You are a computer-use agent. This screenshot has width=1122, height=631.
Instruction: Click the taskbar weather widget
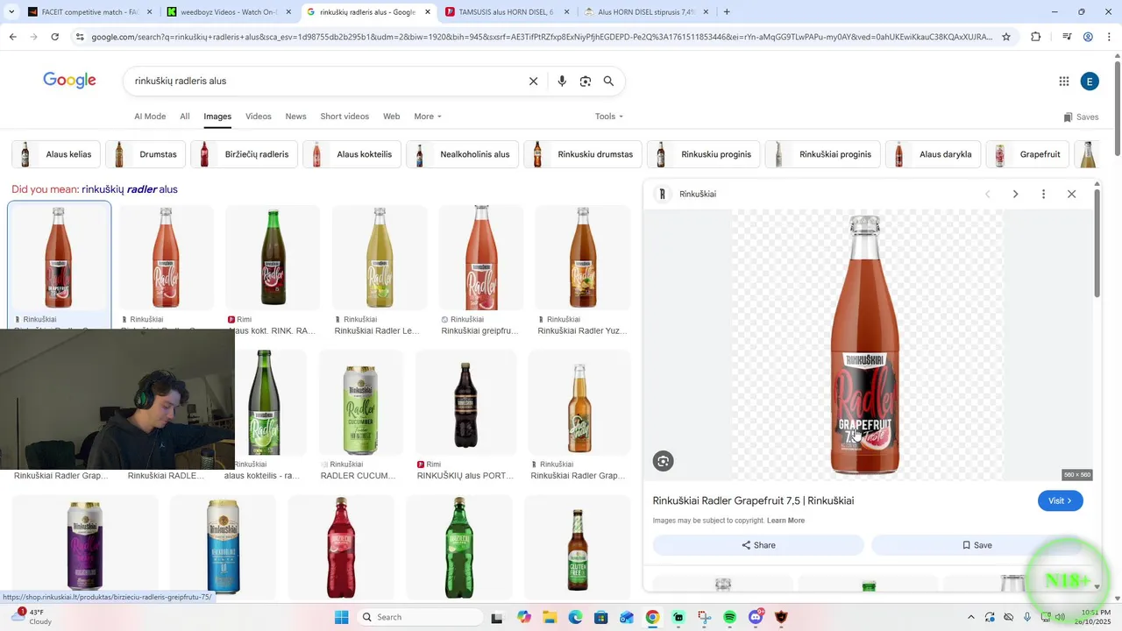[x=32, y=617]
